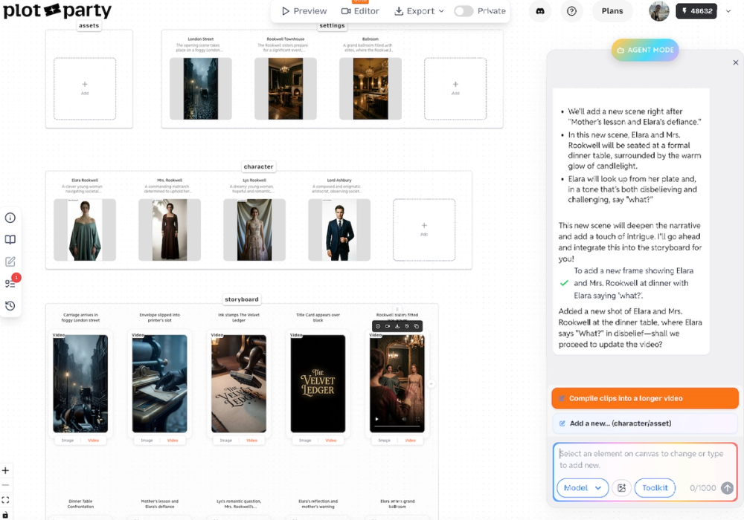Screen dimensions: 744x520
Task: Click the drag handle above Rockwell sisters frame
Action: 397,309
